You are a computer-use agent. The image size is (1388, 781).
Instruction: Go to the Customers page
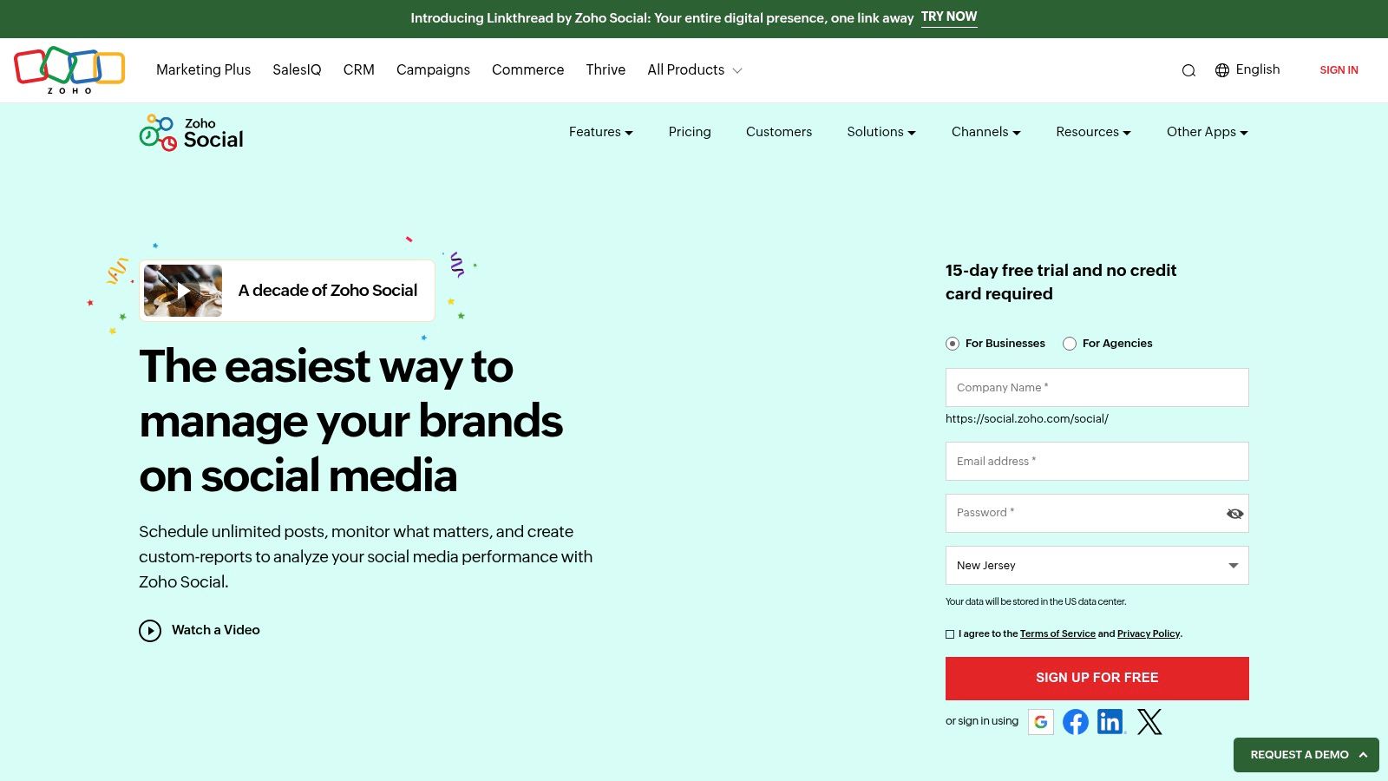(779, 132)
